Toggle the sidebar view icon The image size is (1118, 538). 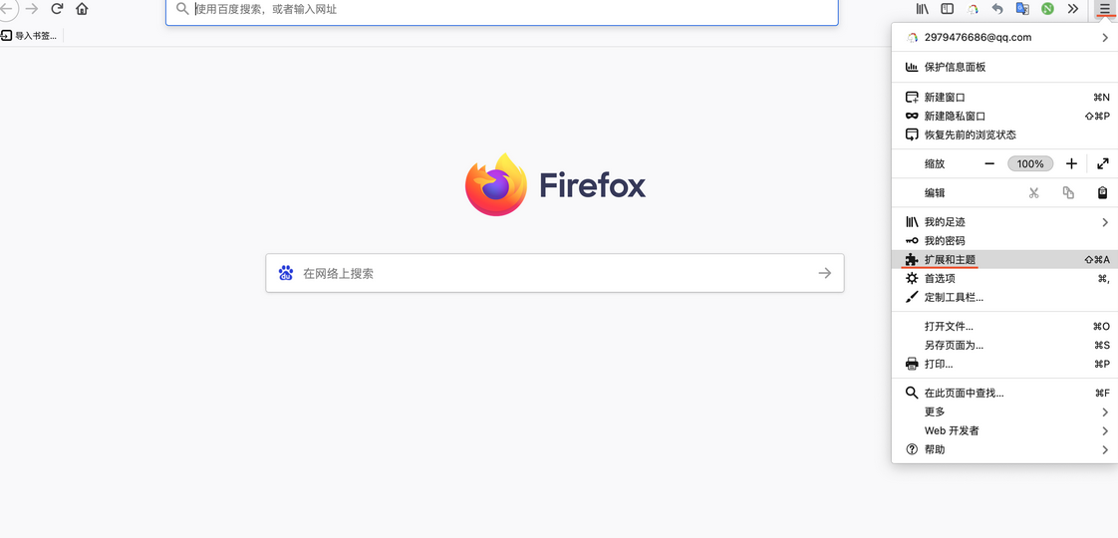tap(948, 9)
